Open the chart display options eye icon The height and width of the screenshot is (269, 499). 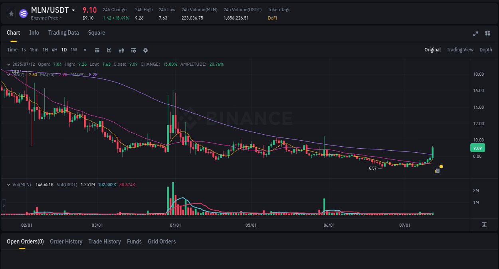tap(133, 50)
